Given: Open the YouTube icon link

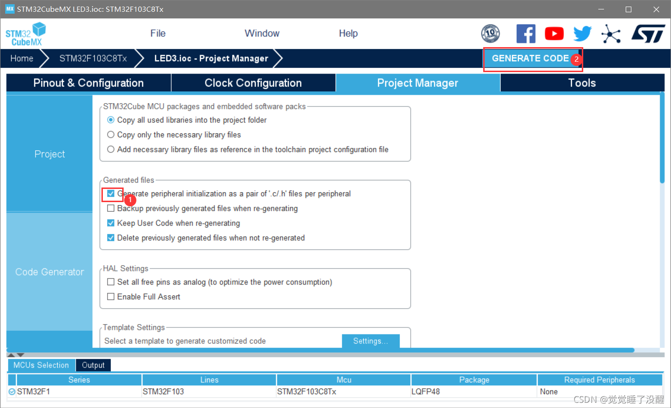Looking at the screenshot, I should tap(554, 33).
